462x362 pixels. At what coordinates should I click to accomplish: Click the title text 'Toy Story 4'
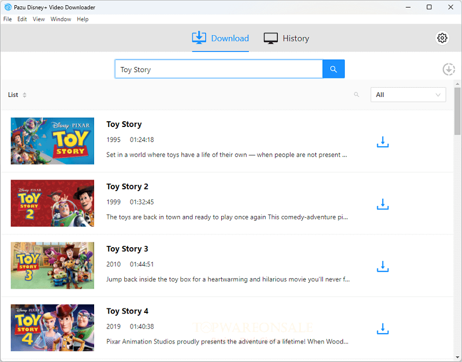tap(127, 311)
